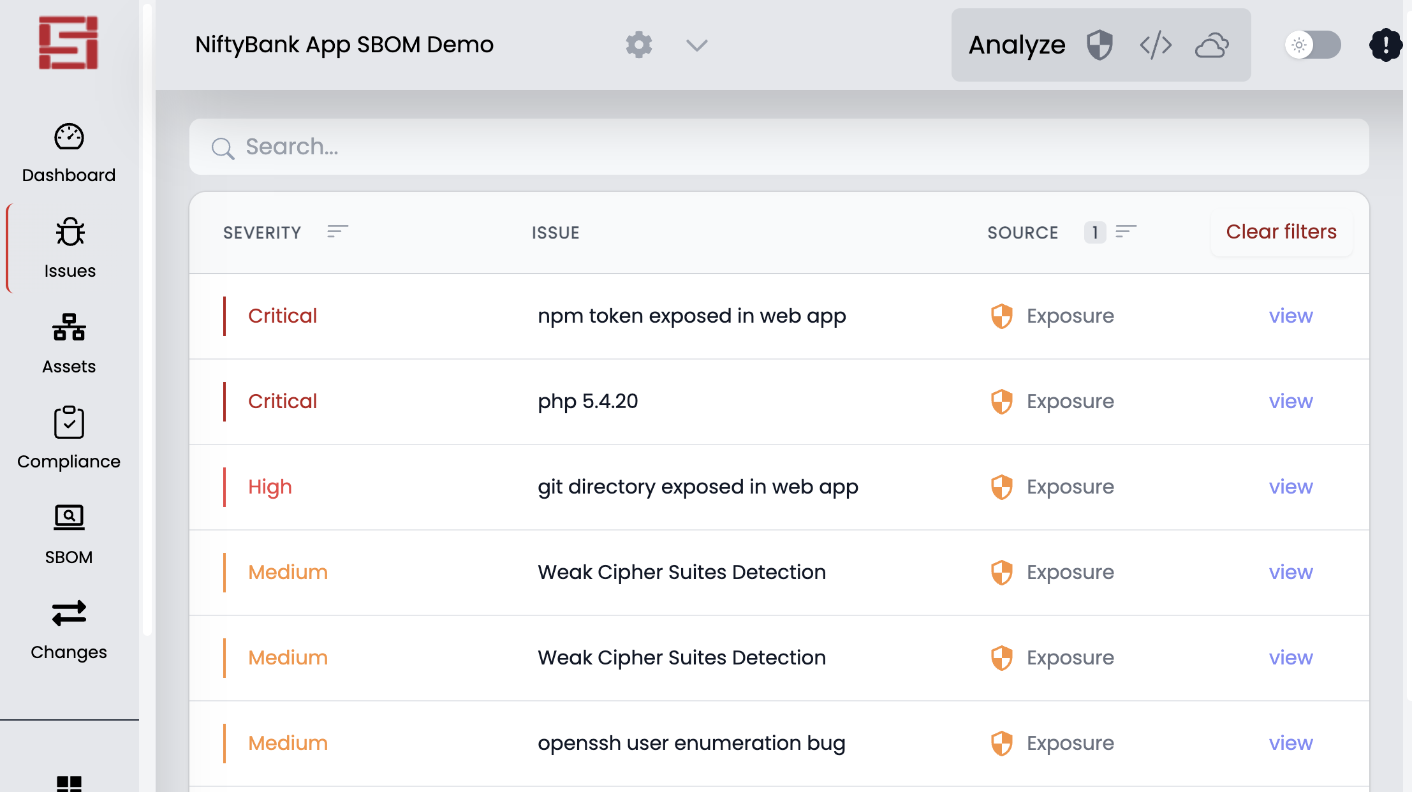Open the SBOM section
This screenshot has height=792, width=1412.
point(69,534)
